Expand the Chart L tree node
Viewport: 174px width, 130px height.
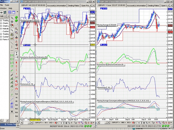tap(1, 26)
